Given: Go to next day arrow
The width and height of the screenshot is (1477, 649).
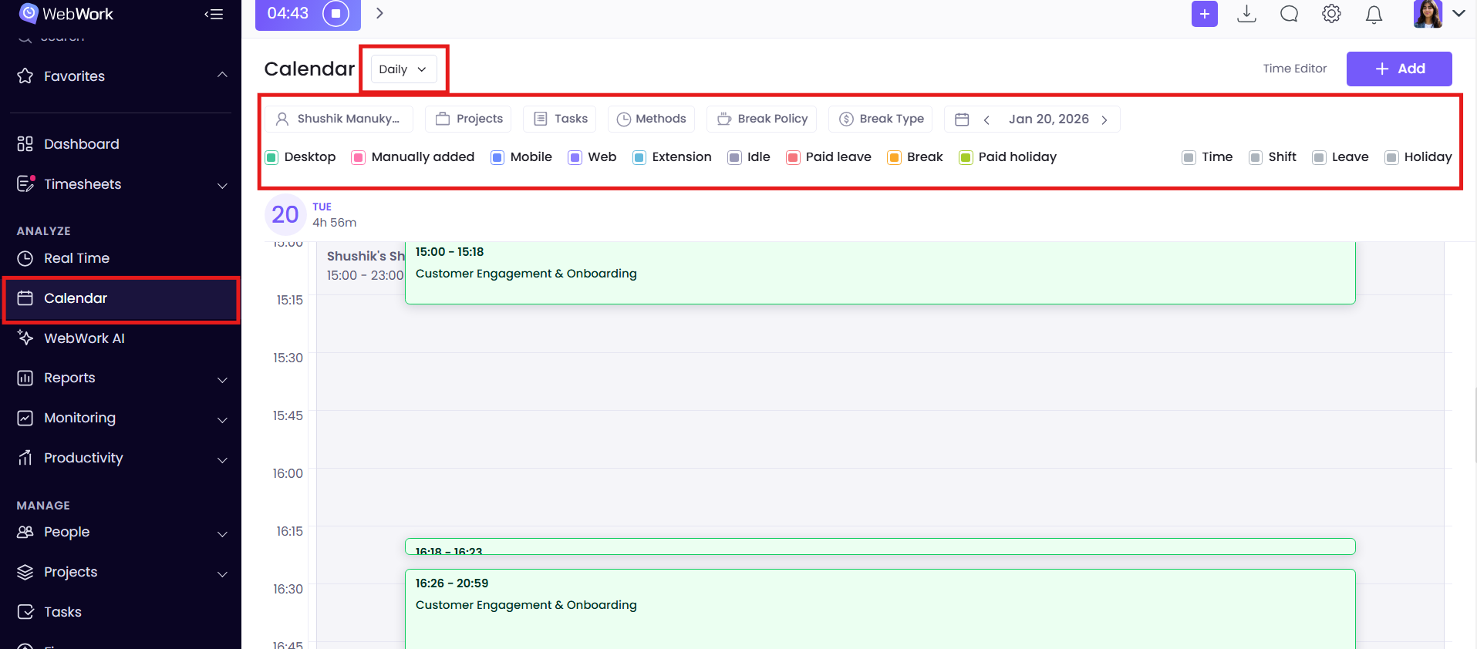Looking at the screenshot, I should click(1104, 119).
